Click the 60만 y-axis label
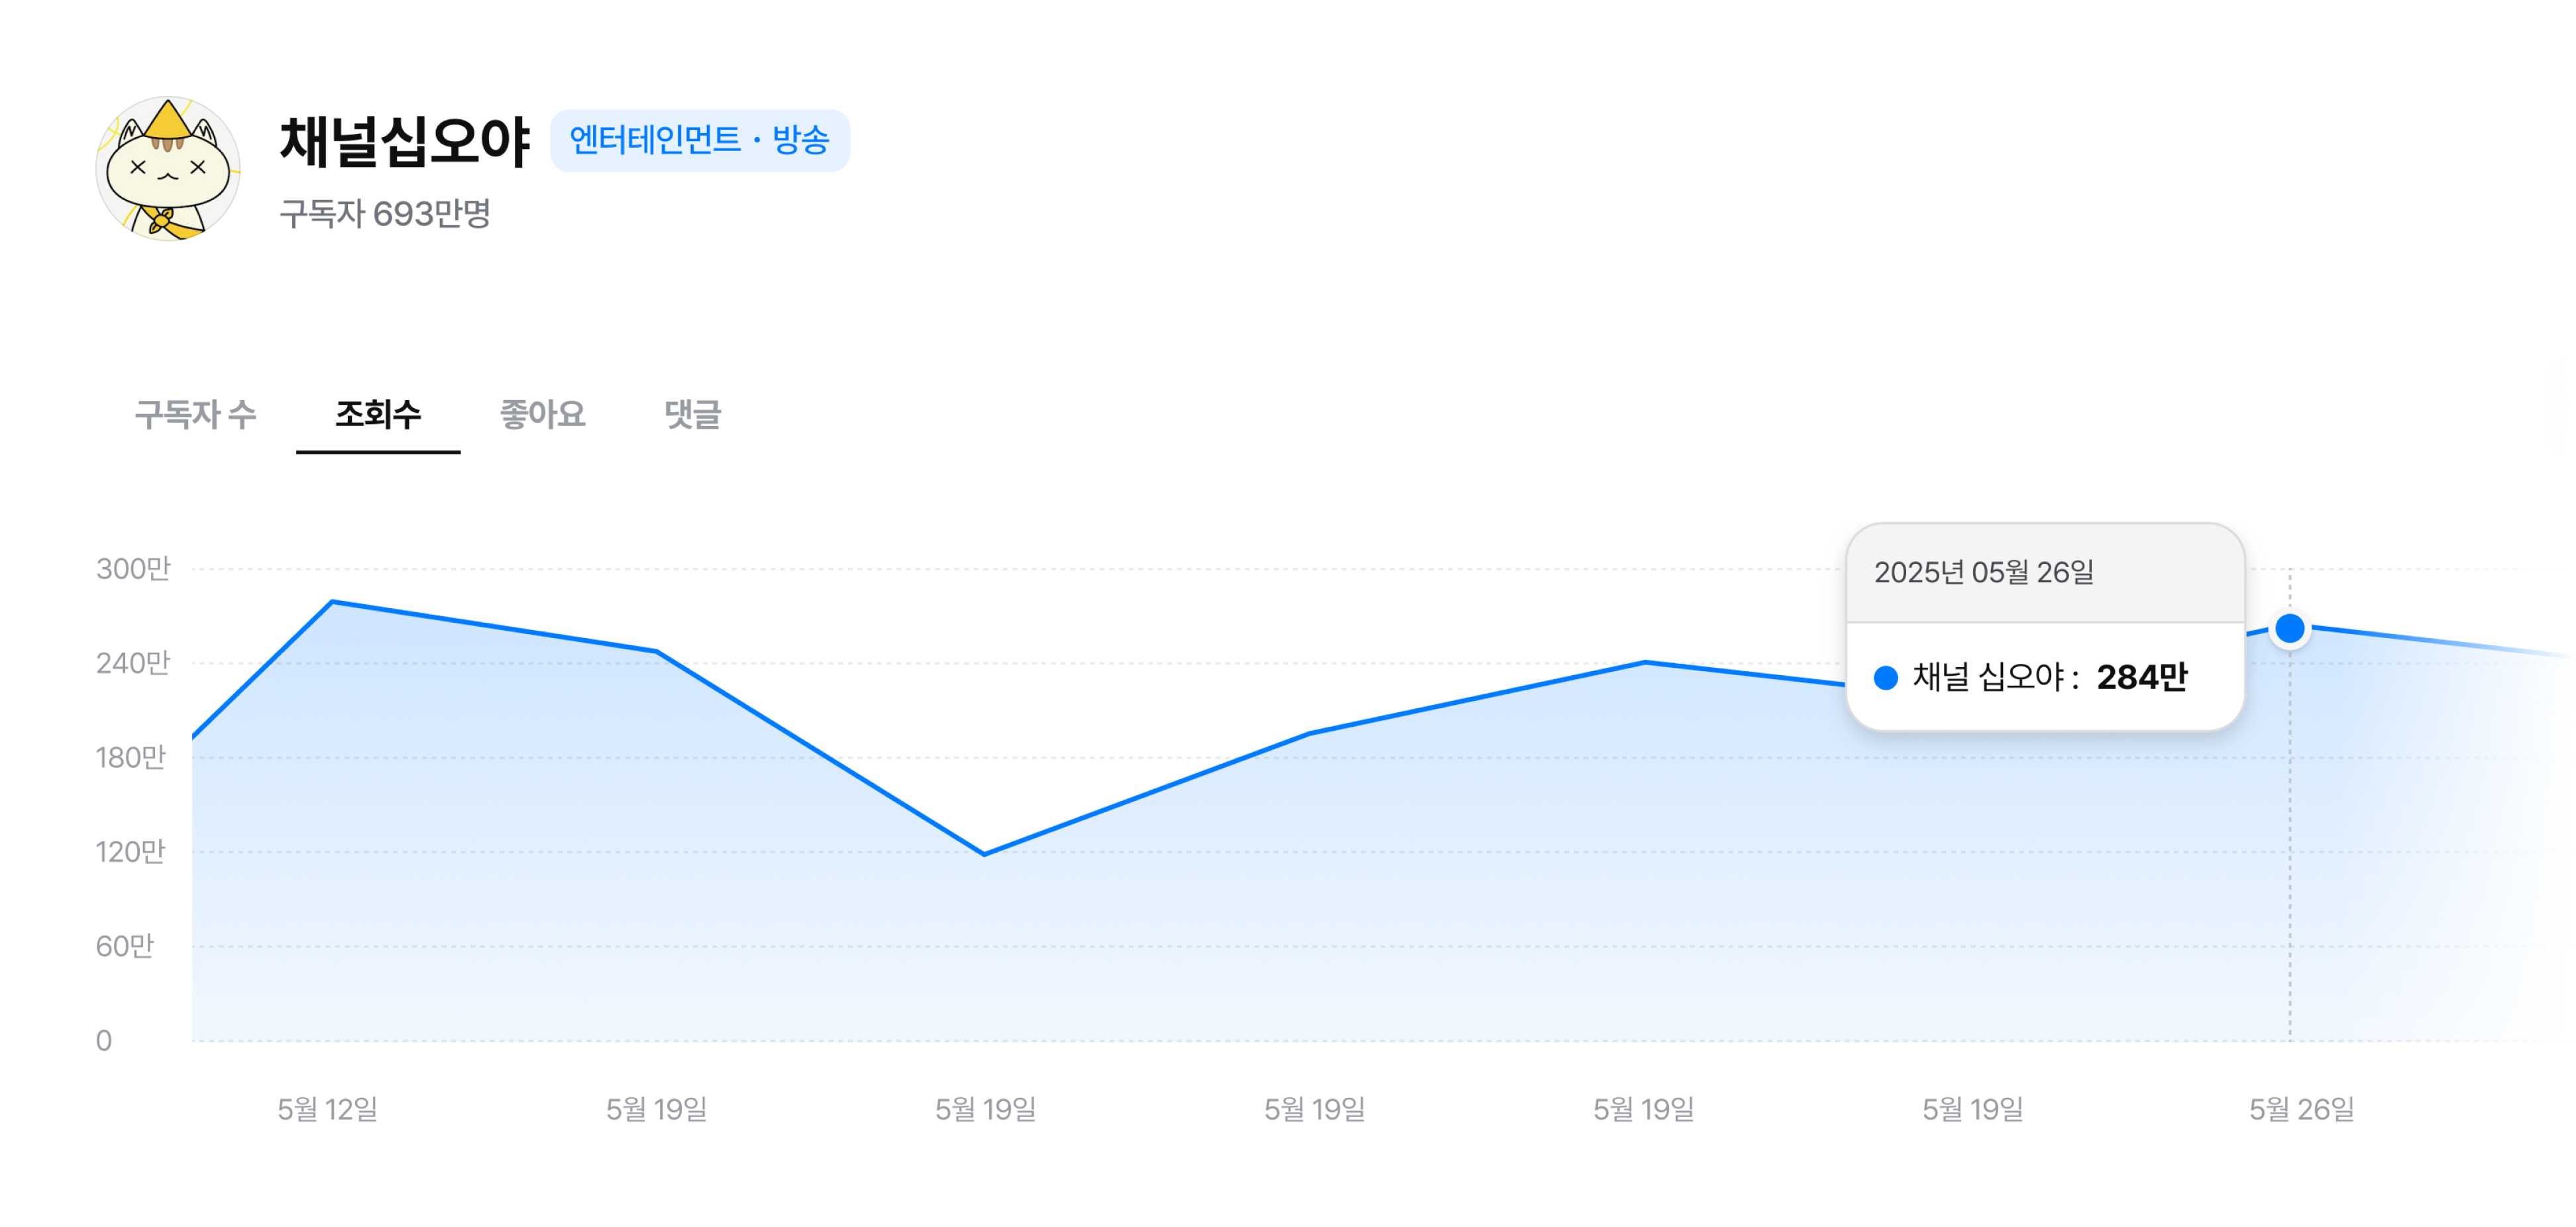The height and width of the screenshot is (1227, 2576). [x=125, y=946]
